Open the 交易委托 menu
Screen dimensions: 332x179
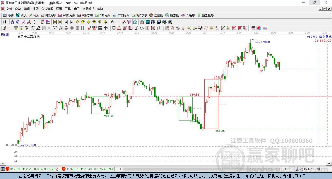(x=88, y=9)
